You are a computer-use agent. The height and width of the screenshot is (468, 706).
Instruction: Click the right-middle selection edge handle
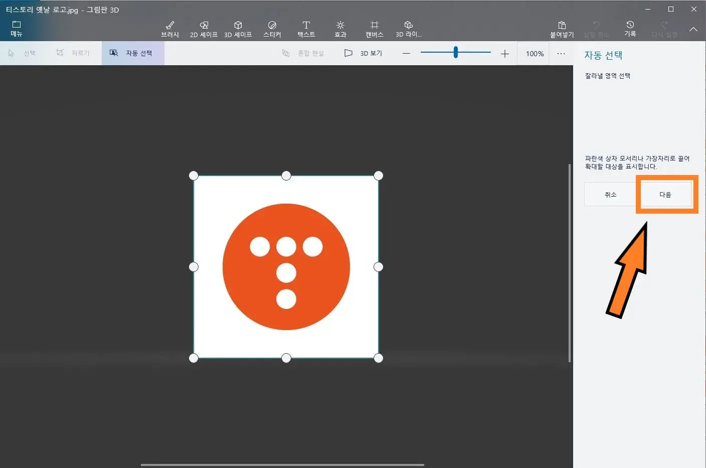pyautogui.click(x=379, y=267)
